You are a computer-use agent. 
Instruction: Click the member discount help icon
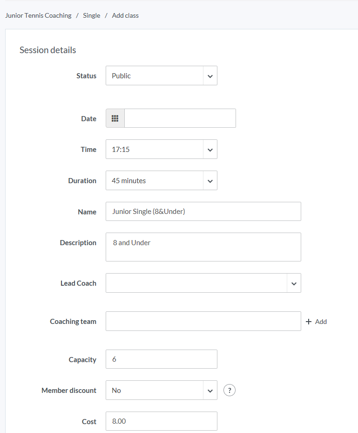coord(230,391)
